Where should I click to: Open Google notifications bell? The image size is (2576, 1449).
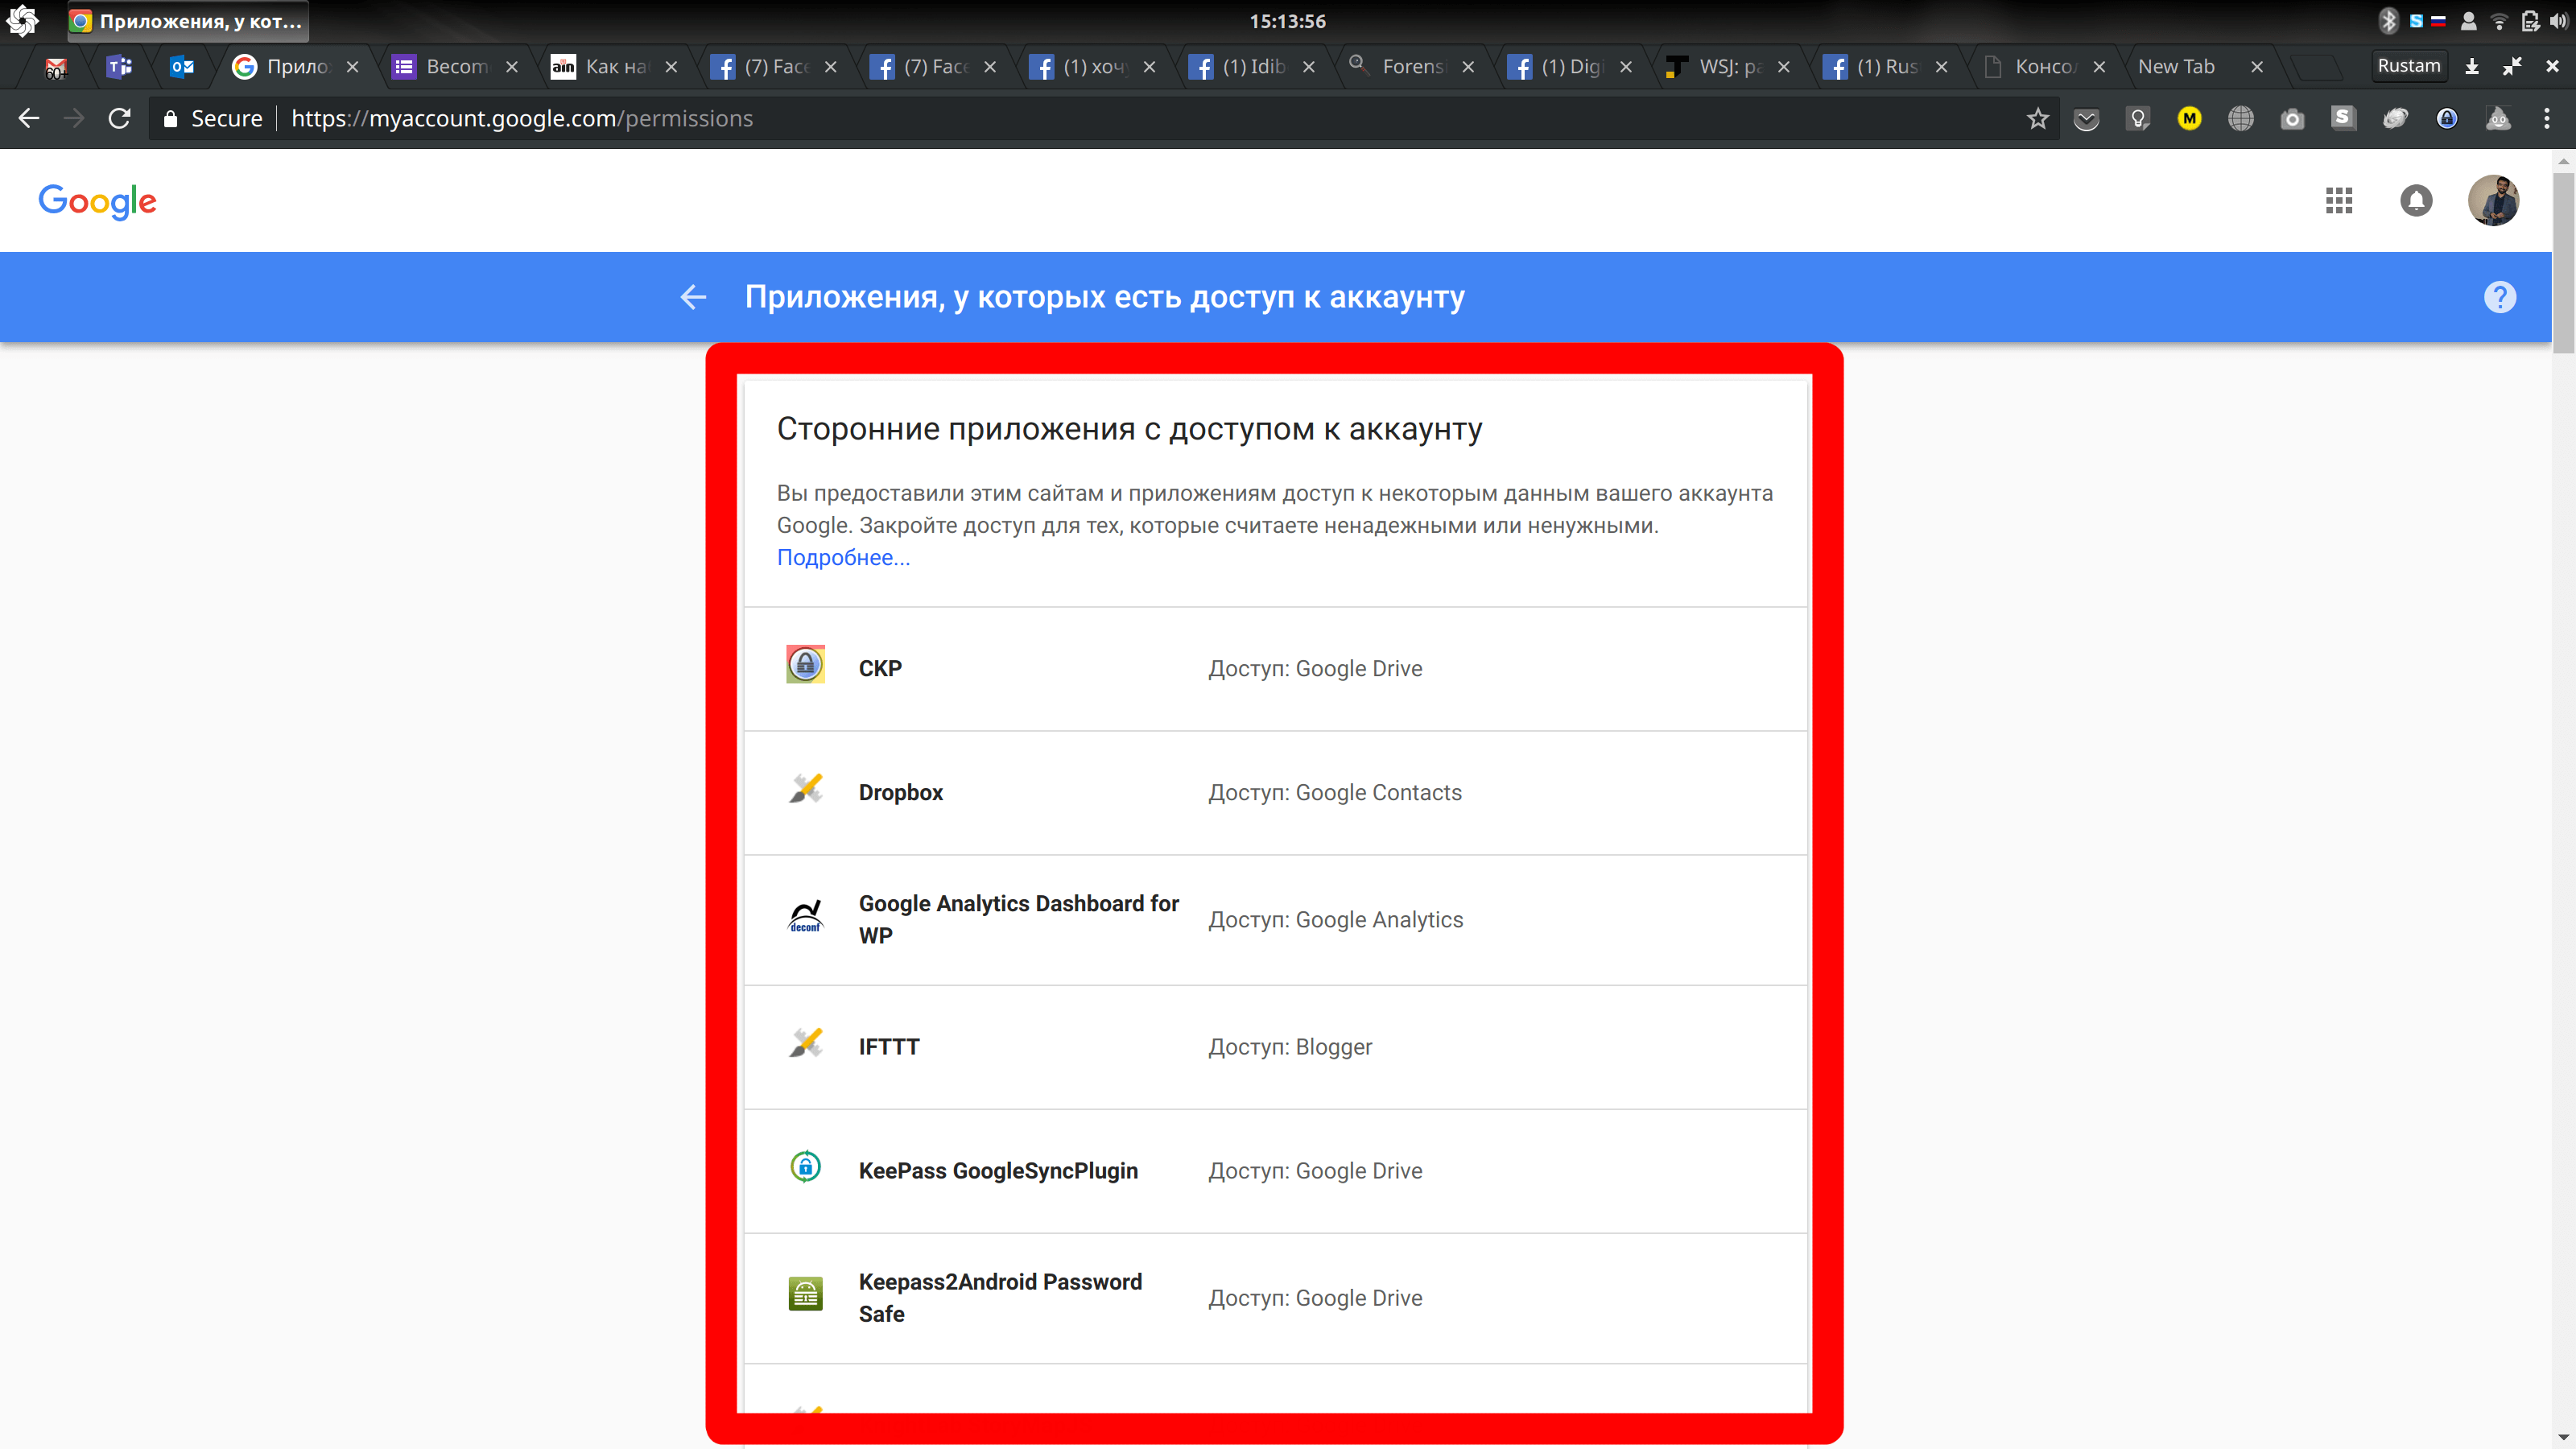tap(2415, 201)
